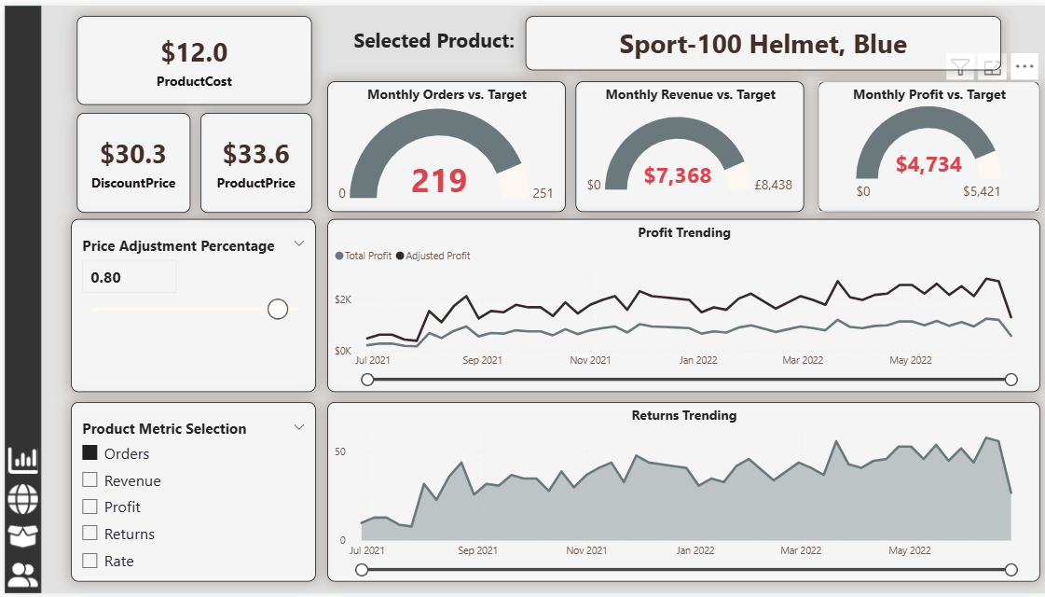Click the Total Profit legend entry
The width and height of the screenshot is (1045, 597).
click(367, 256)
